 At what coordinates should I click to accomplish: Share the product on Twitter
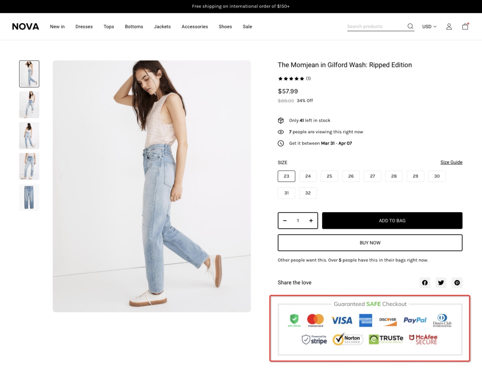click(x=441, y=282)
